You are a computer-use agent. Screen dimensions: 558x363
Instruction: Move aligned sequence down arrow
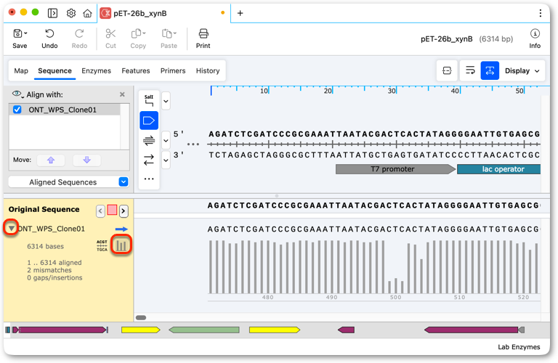pos(87,160)
